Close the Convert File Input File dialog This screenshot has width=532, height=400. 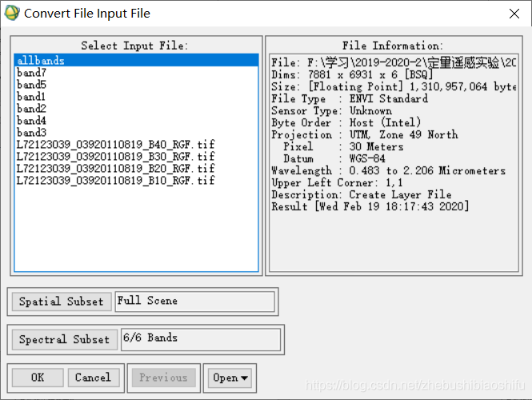(x=514, y=14)
